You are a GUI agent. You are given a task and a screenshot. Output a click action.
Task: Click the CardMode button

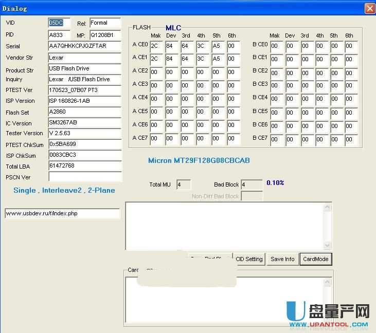pyautogui.click(x=315, y=259)
